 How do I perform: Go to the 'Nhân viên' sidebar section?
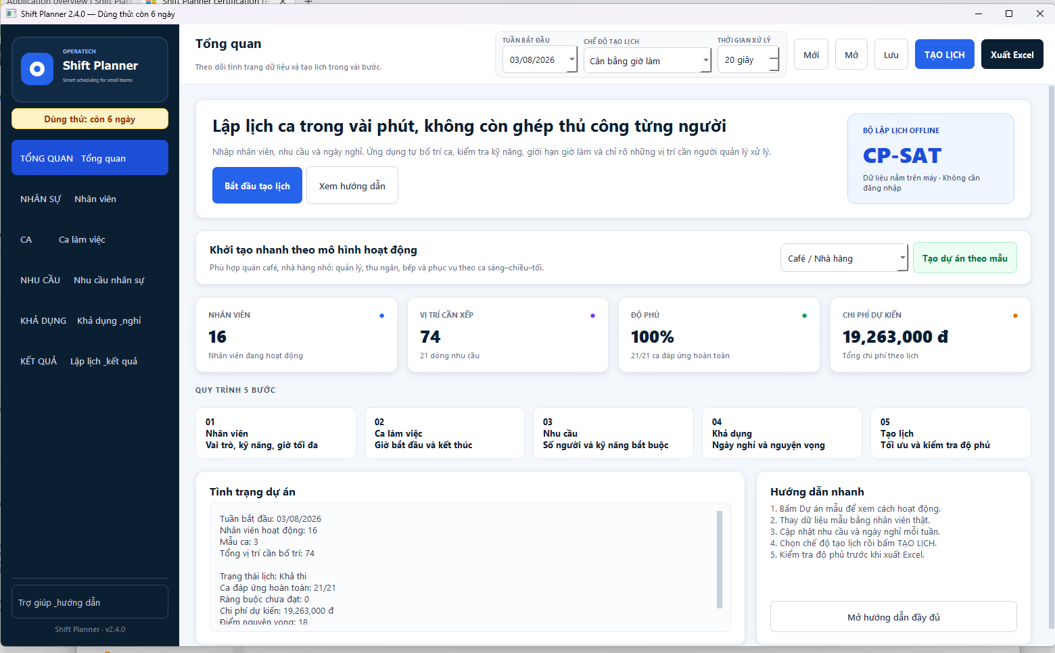pyautogui.click(x=90, y=199)
